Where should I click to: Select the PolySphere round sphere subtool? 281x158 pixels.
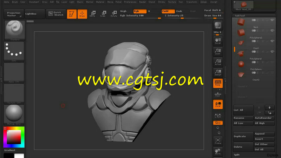(x=241, y=64)
